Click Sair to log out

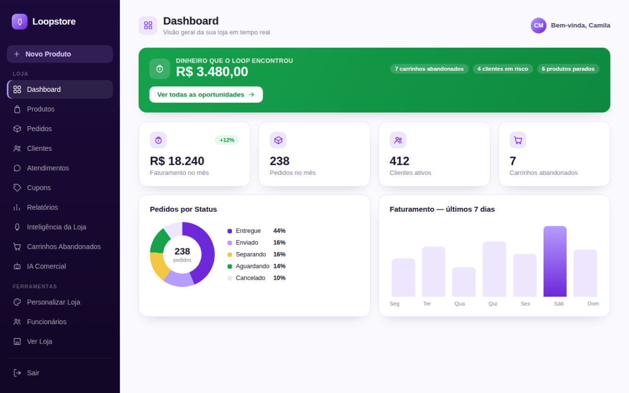pyautogui.click(x=60, y=373)
